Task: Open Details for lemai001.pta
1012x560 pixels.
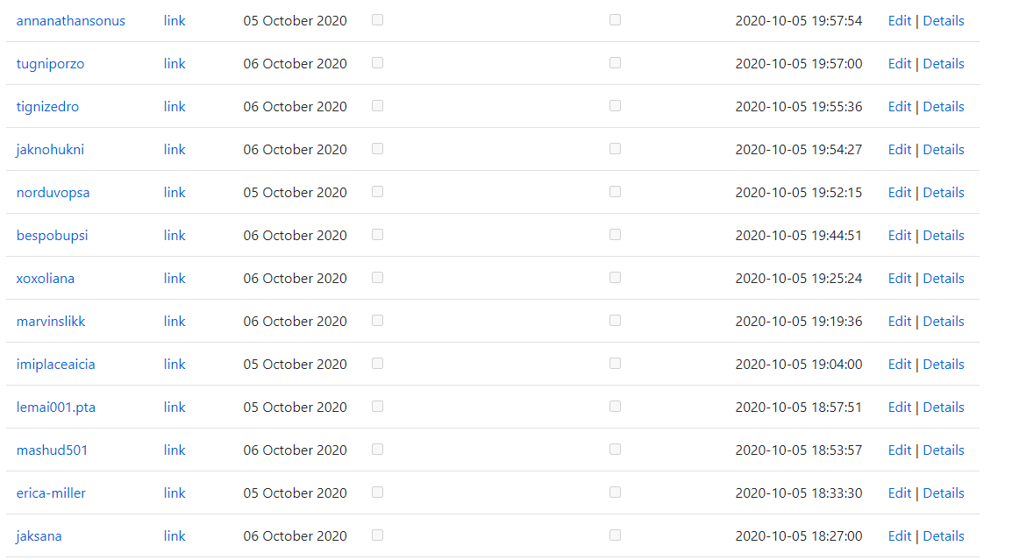Action: (x=943, y=408)
